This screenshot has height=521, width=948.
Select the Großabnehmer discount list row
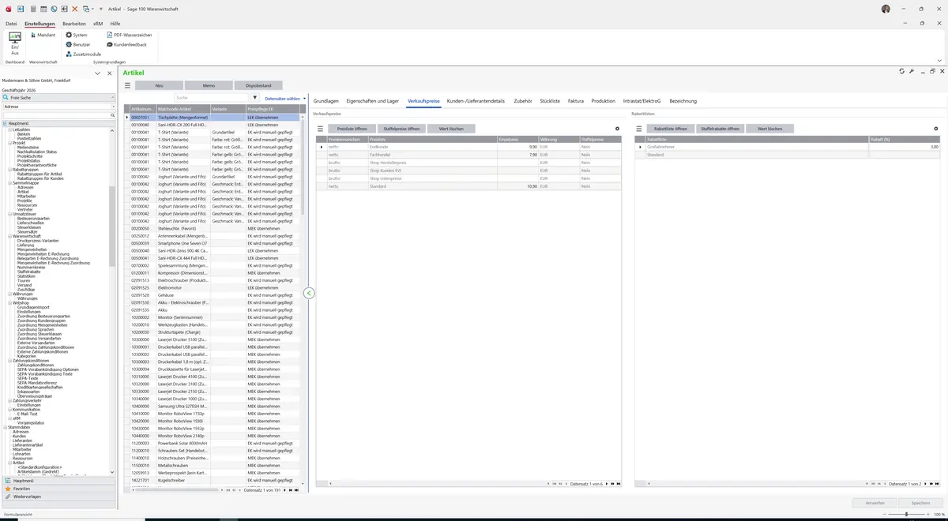[788, 147]
